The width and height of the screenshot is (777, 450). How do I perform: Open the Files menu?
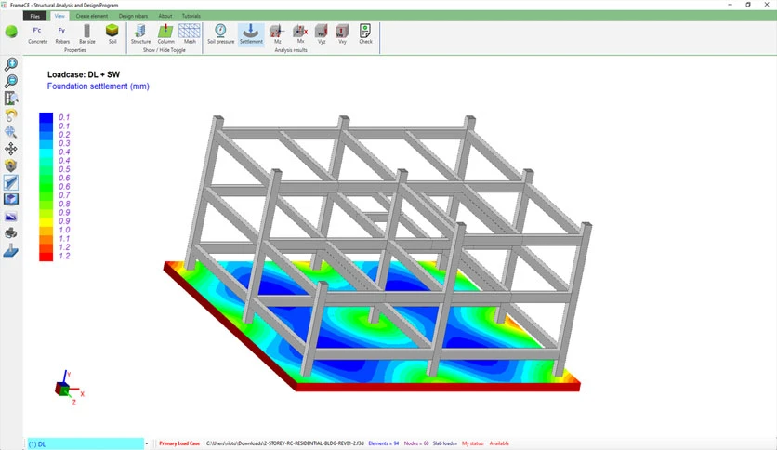coord(34,16)
